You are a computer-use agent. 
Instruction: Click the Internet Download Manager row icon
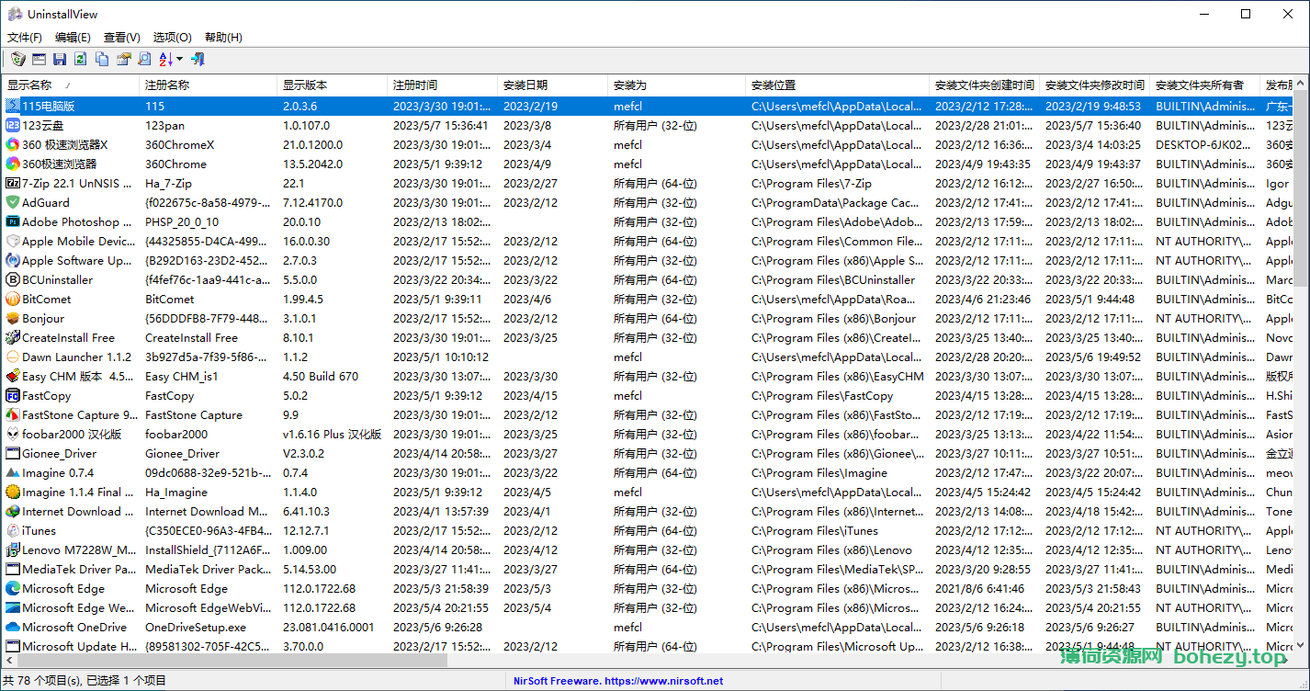(13, 511)
